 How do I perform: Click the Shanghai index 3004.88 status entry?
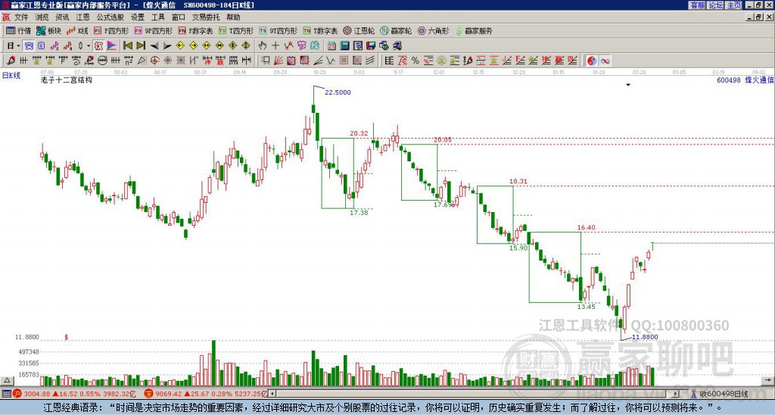click(x=74, y=394)
